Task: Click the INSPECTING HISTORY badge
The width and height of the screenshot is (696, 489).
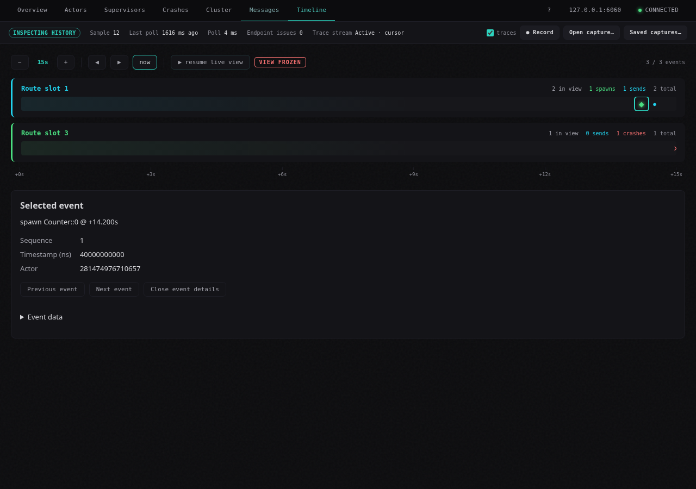Action: [x=45, y=33]
